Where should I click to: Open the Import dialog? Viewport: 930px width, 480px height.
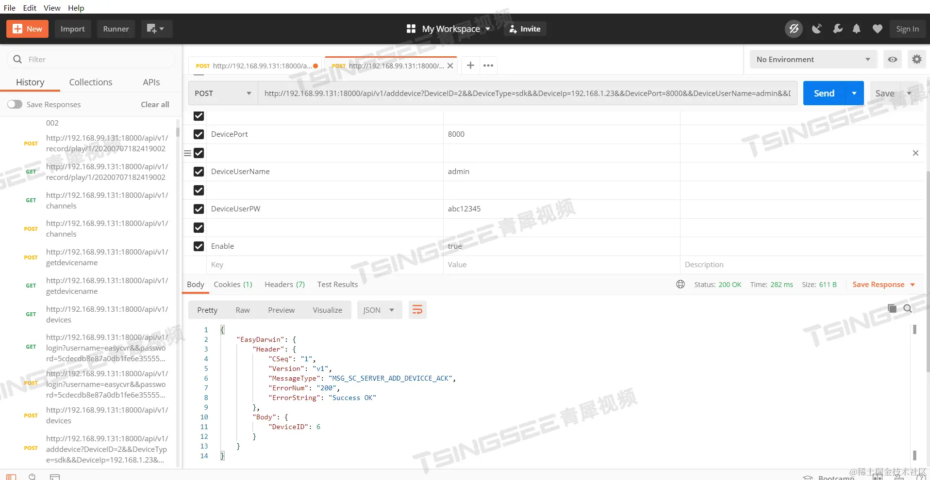72,29
